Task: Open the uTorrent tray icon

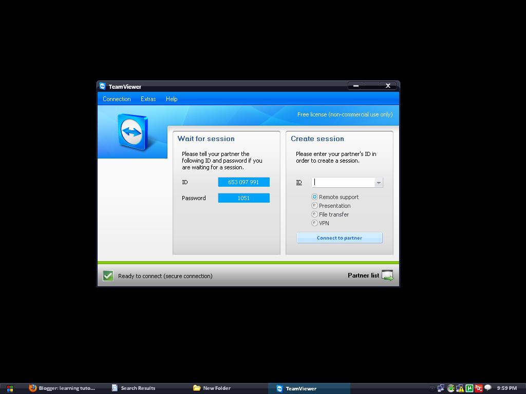Action: [x=469, y=389]
